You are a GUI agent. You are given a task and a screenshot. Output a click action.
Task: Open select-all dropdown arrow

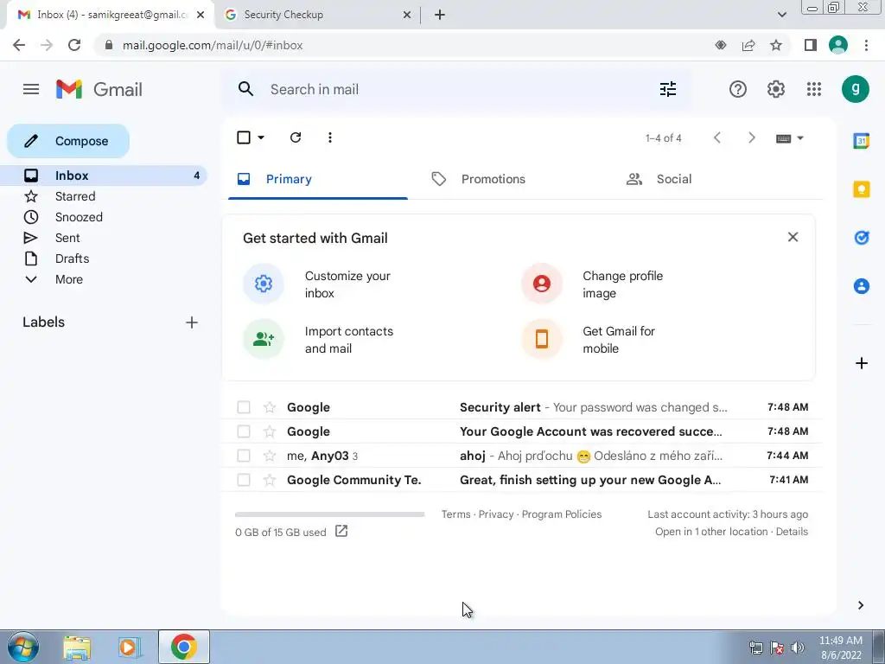[x=261, y=137]
